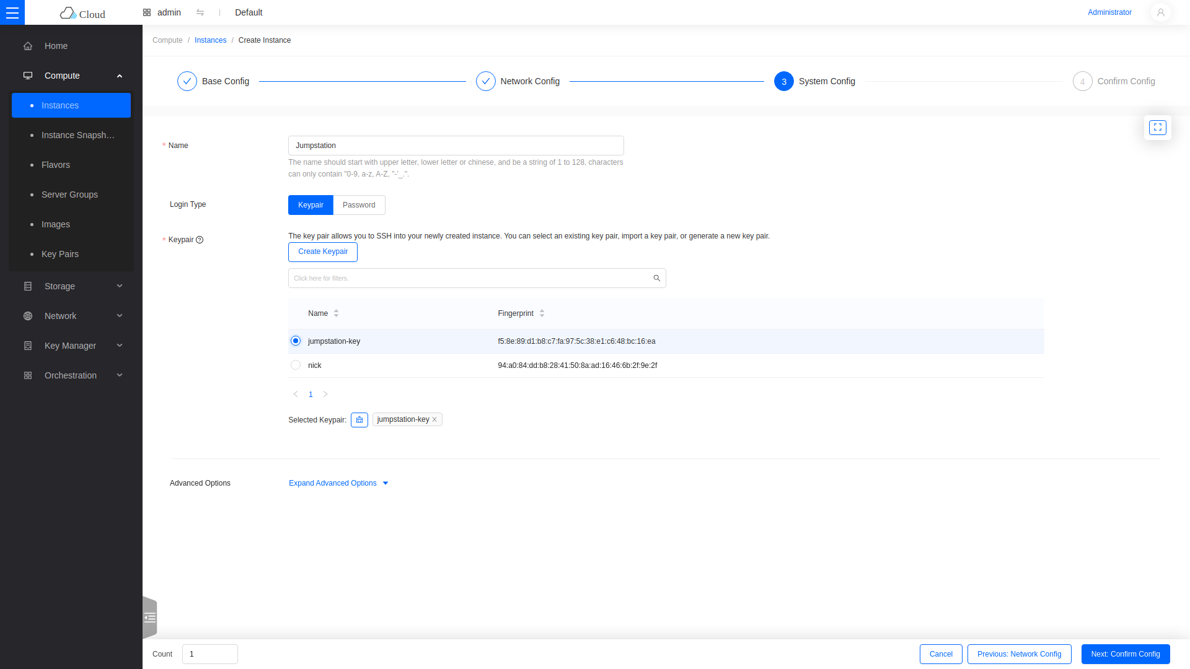Click the clear selected keypair icon

[x=359, y=420]
